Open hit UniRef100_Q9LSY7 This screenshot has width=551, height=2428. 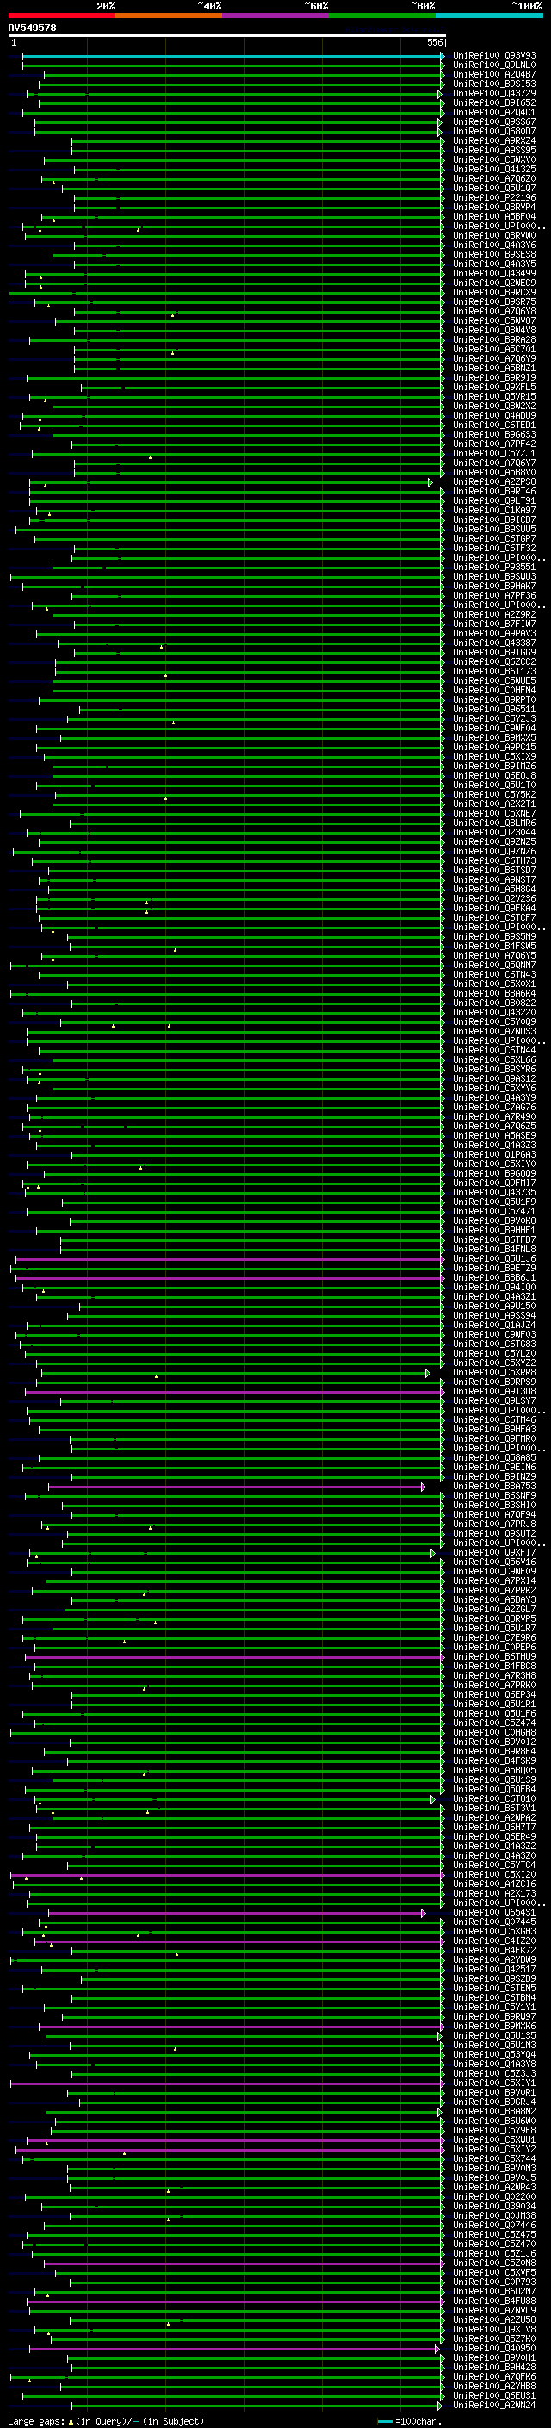point(494,1400)
